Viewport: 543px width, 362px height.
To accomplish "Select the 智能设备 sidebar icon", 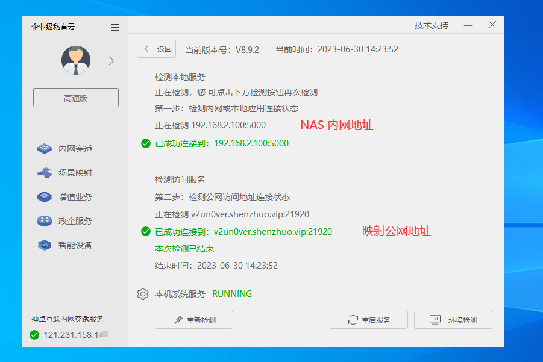I will pyautogui.click(x=45, y=245).
